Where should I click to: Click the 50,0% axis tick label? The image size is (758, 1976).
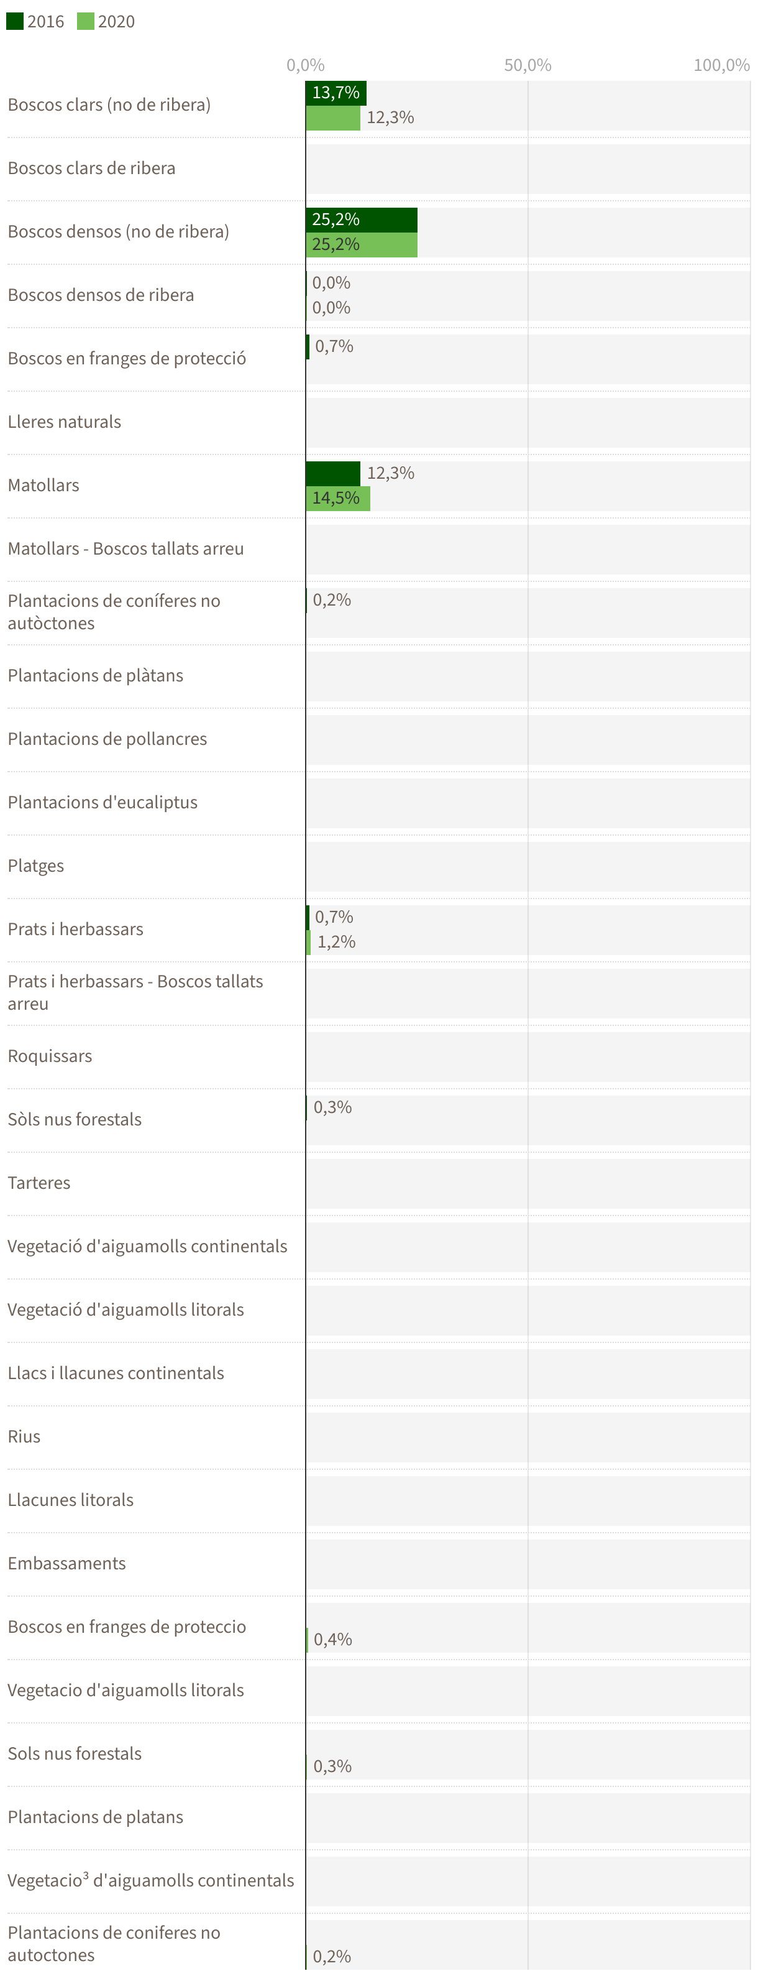point(527,65)
